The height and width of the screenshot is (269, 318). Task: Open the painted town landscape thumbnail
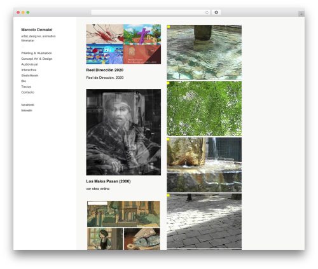pos(123,214)
